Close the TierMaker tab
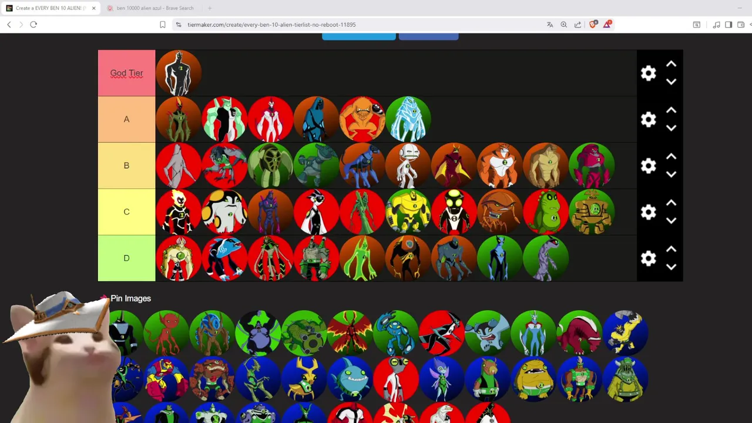Image resolution: width=752 pixels, height=423 pixels. [x=93, y=8]
